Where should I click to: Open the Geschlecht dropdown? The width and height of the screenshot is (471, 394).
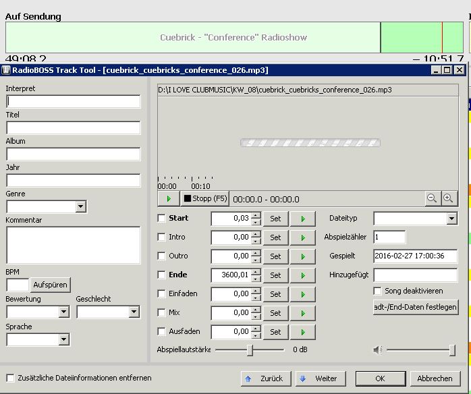134,312
